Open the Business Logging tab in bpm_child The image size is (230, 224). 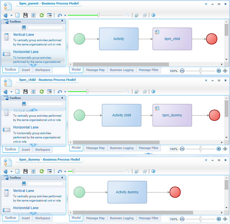point(122,148)
